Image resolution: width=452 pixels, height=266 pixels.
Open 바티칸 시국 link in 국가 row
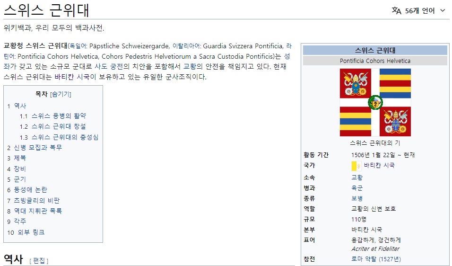(x=379, y=165)
